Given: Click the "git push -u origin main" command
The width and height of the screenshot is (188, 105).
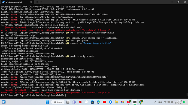Looking at the screenshot, I should point(80,56).
